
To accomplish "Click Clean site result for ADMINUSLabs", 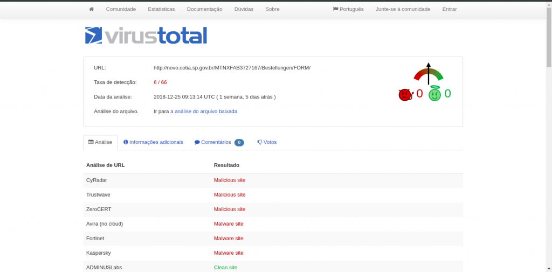I will coord(226,268).
